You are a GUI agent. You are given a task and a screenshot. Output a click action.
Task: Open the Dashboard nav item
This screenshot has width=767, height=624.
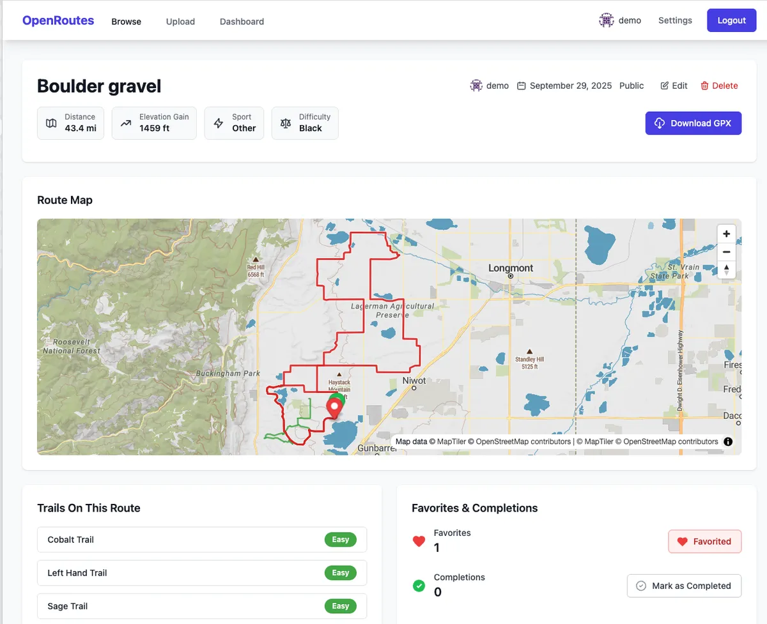click(x=242, y=21)
